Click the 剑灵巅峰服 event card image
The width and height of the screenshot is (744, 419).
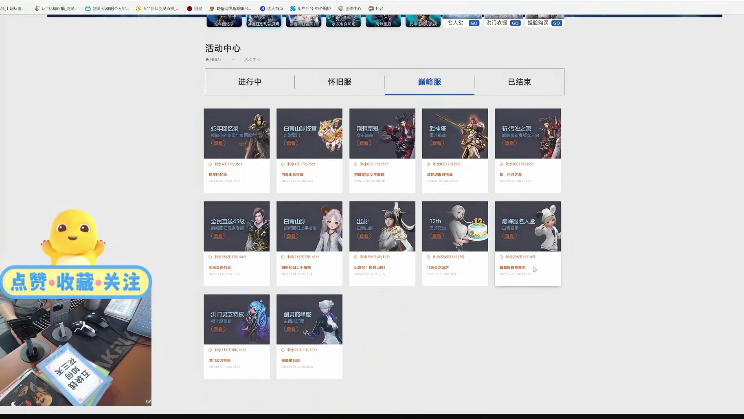click(x=309, y=319)
